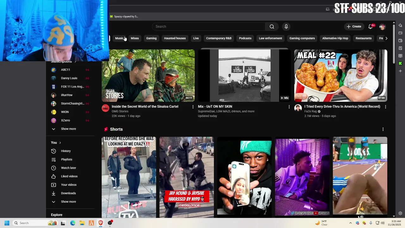This screenshot has height=228, width=405.
Task: Select the Music filter chip
Action: [119, 38]
